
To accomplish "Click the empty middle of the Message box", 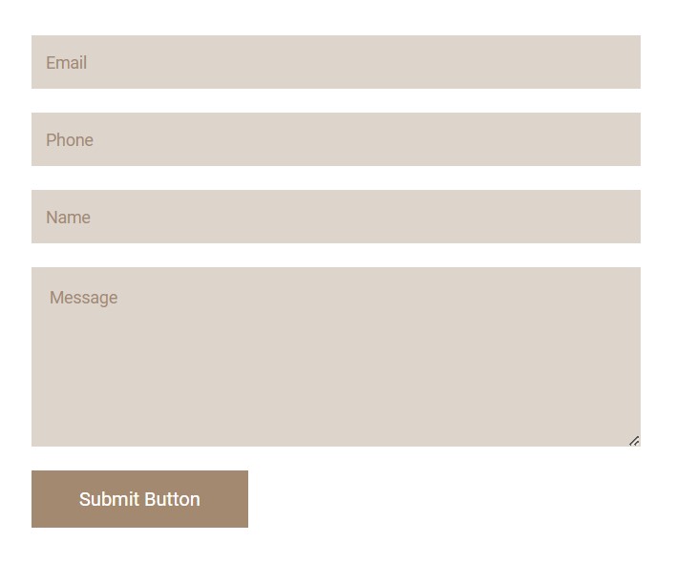I will (x=335, y=363).
